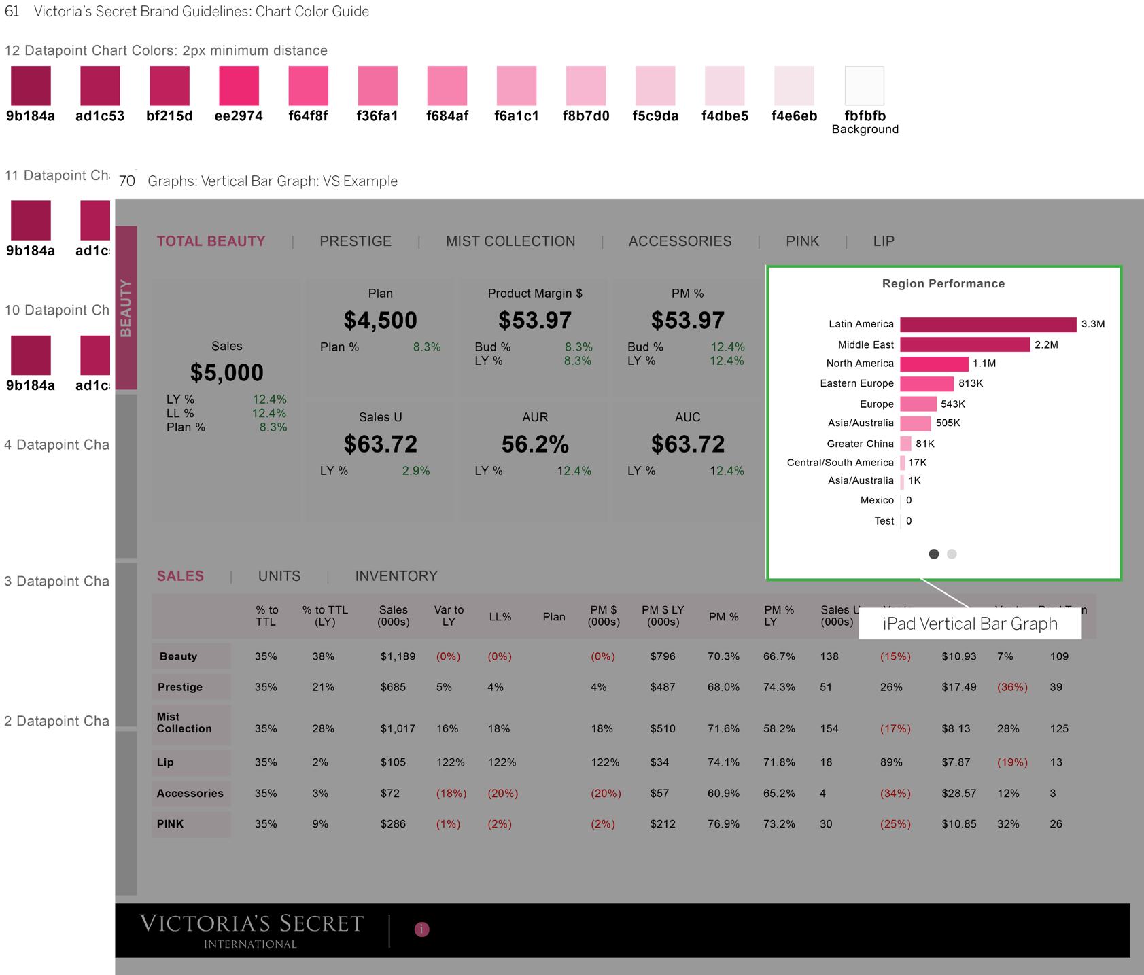Open the LIP tab
The height and width of the screenshot is (975, 1144).
883,241
